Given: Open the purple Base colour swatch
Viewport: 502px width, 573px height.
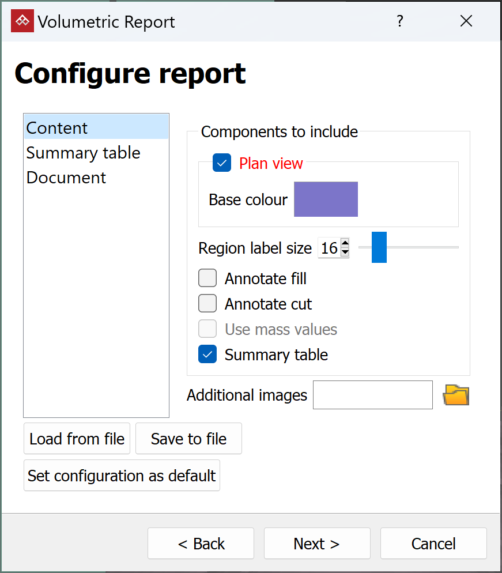Looking at the screenshot, I should pyautogui.click(x=326, y=199).
